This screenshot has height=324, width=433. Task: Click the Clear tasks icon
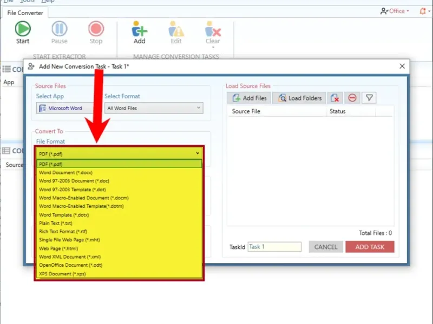tap(213, 29)
